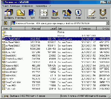
Task: Select the Candle Glow.MAX file name
Action: click(14, 59)
